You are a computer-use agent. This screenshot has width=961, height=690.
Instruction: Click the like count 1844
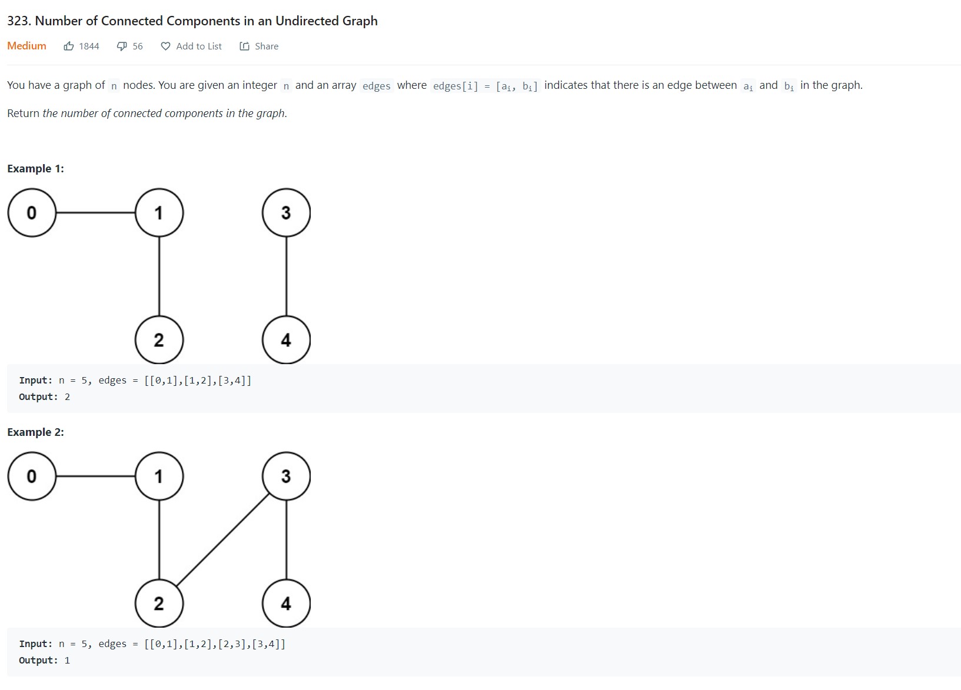click(x=89, y=46)
